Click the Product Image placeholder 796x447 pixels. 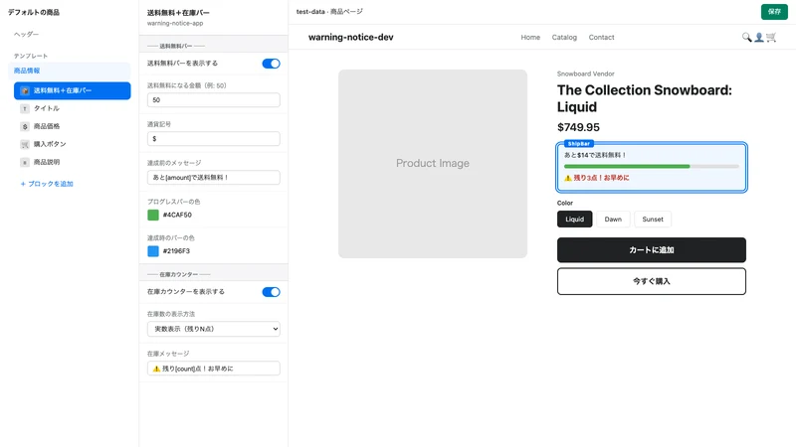point(433,164)
